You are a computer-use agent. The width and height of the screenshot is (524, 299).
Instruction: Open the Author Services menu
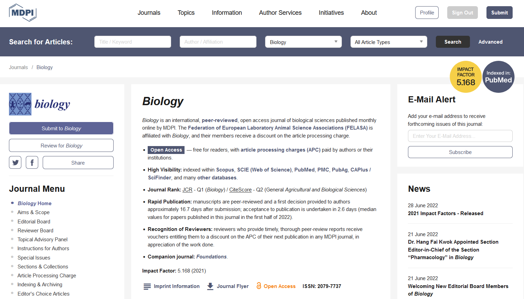coord(280,13)
